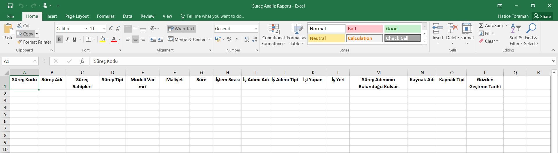Click the Insert Function fx icon
558x153 pixels.
click(x=82, y=61)
